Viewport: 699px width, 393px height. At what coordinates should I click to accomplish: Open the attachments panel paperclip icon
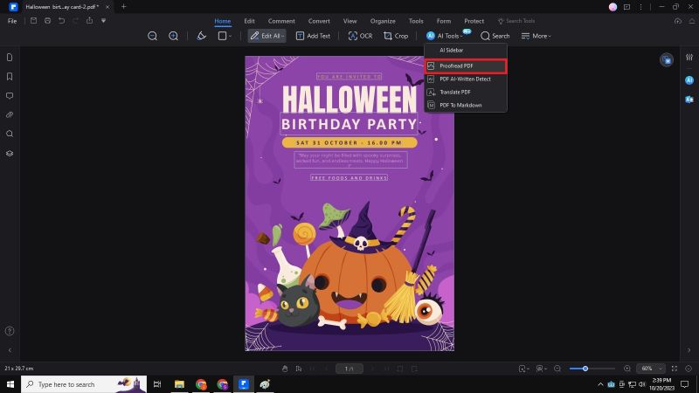(x=10, y=115)
